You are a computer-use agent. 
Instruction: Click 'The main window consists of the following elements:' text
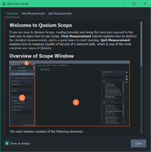[x=46, y=132]
